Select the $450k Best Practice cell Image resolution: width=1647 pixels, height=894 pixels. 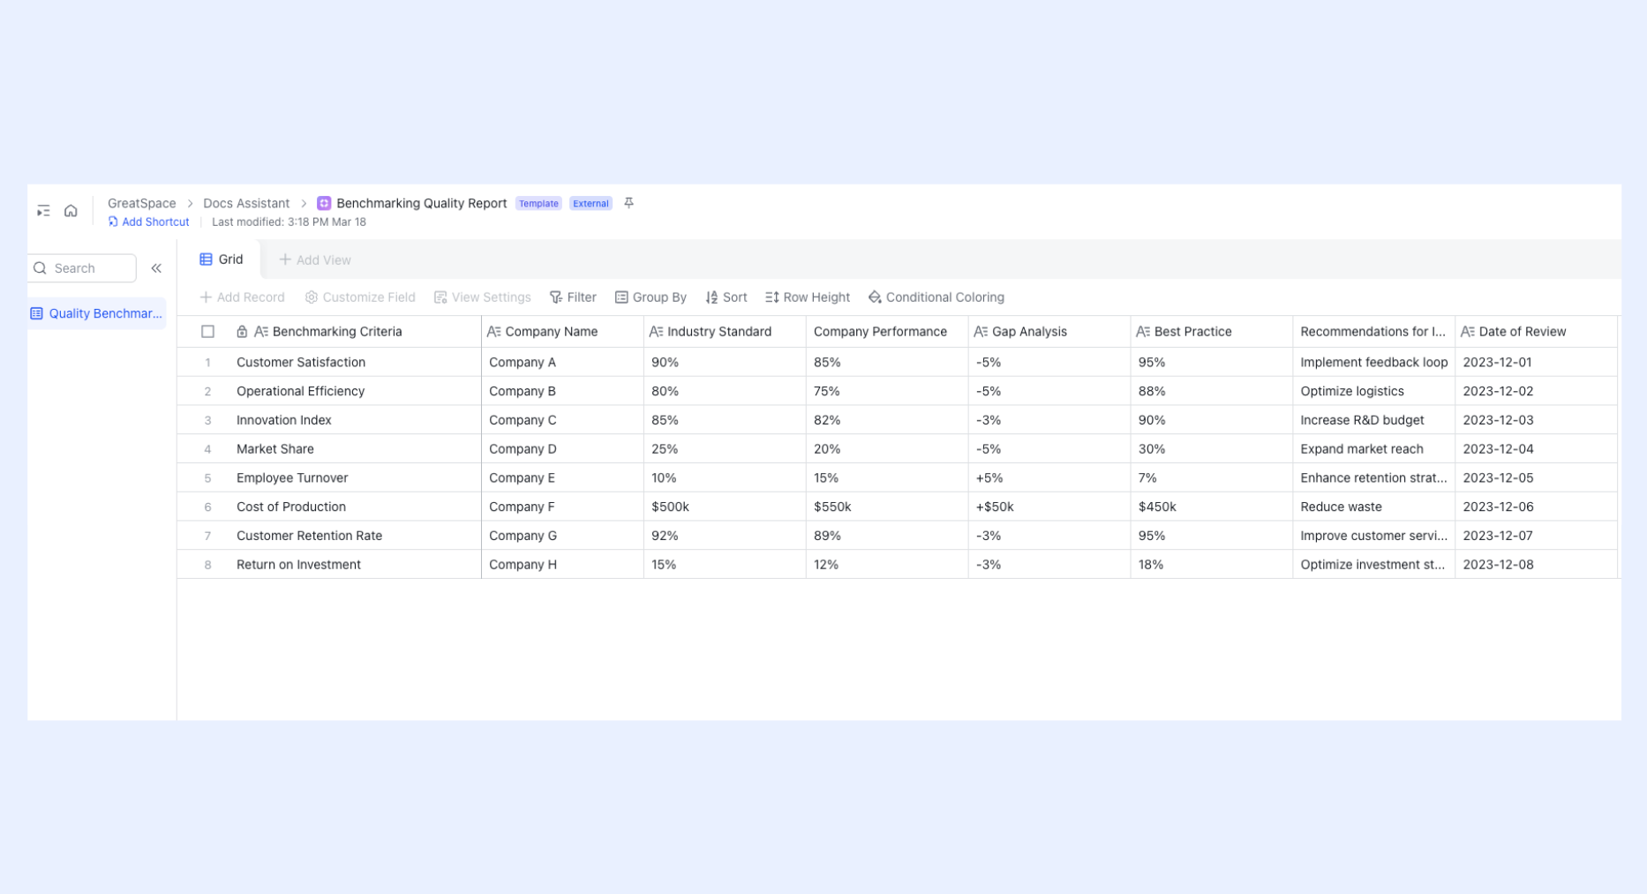pyautogui.click(x=1212, y=507)
